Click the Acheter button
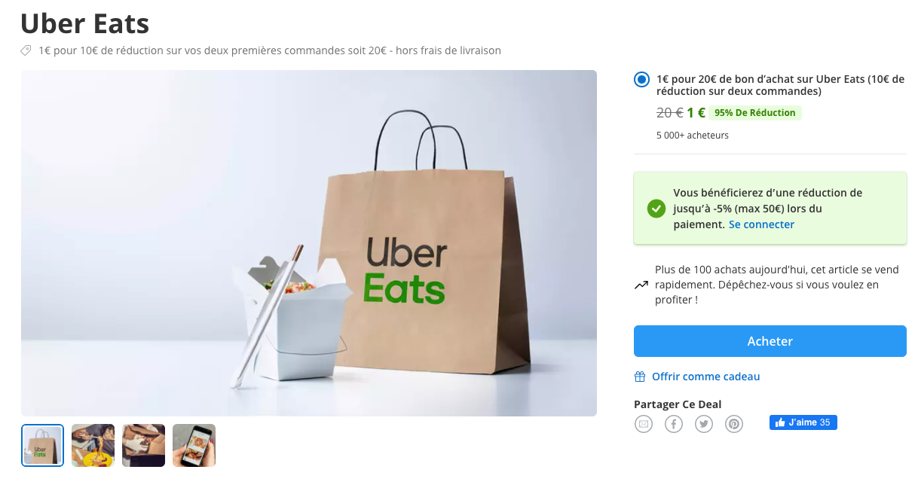The width and height of the screenshot is (918, 497). pyautogui.click(x=770, y=341)
